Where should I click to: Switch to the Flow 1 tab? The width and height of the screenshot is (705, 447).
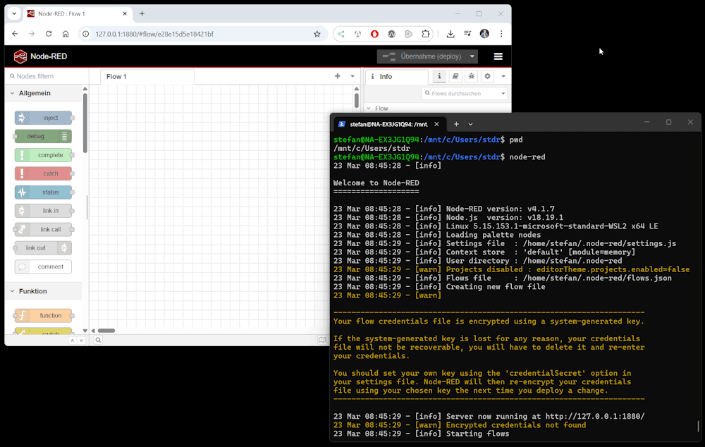(x=117, y=76)
